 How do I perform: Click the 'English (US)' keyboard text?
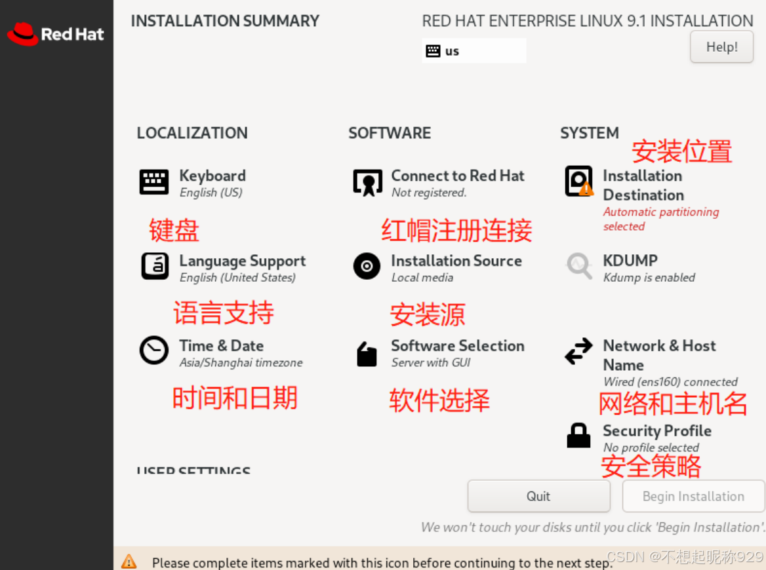211,193
